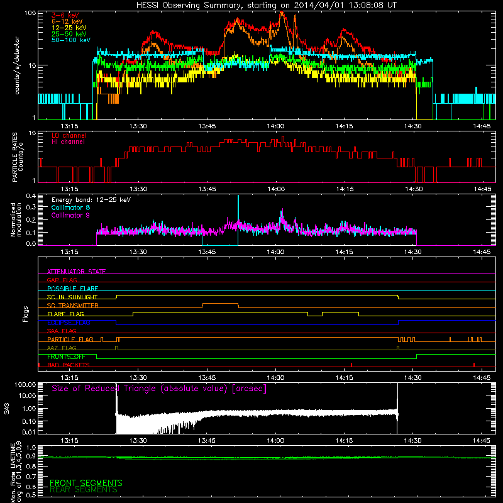
Task: Click the 14:45 tick label under the Flags panel
Action: tap(482, 378)
